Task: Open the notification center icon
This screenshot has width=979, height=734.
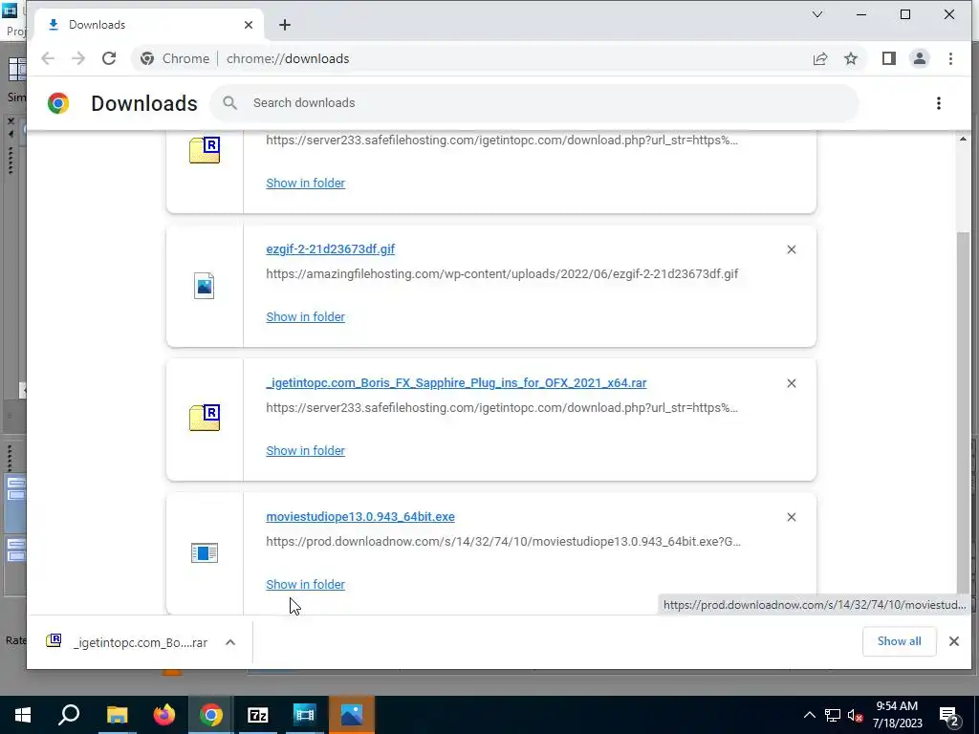Action: pyautogui.click(x=949, y=716)
